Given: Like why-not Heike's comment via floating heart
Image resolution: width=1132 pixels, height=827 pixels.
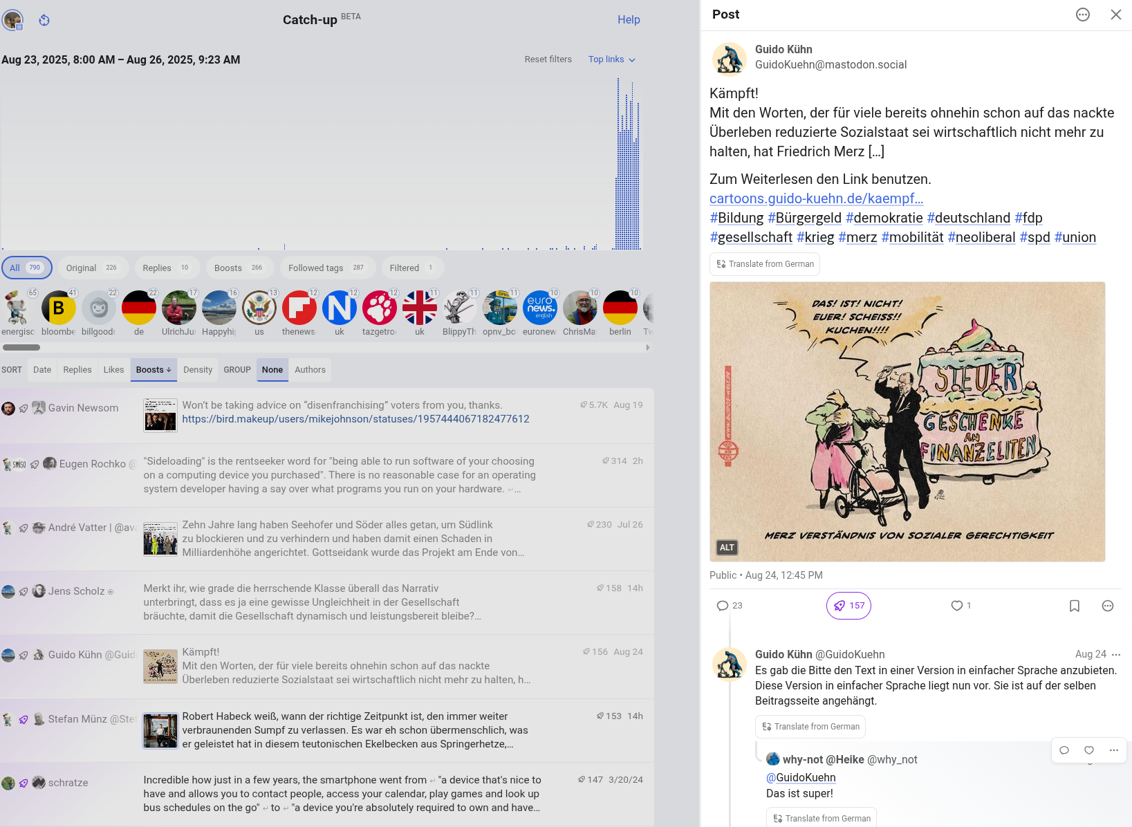Looking at the screenshot, I should (x=1089, y=750).
